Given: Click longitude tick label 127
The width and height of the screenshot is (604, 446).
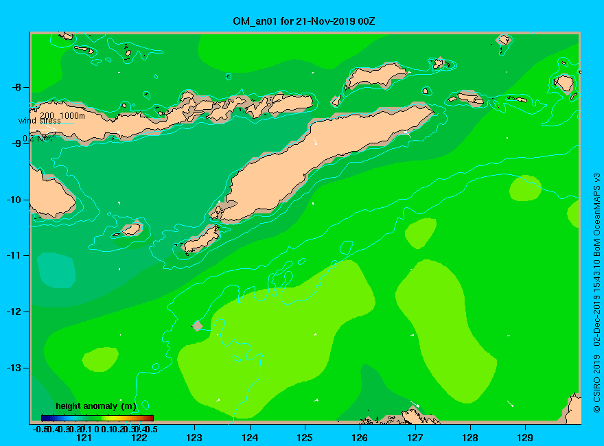Looking at the screenshot, I should tap(415, 438).
